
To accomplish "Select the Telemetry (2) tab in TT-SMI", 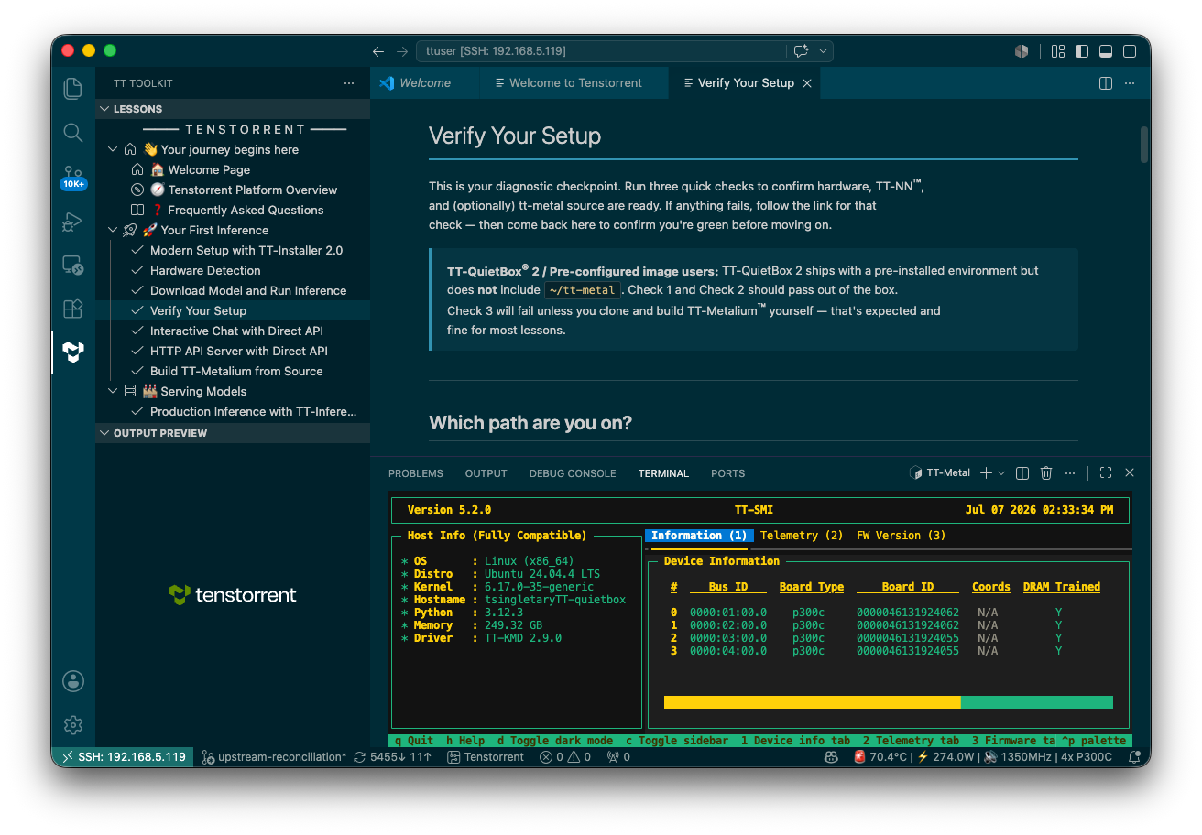I will [802, 536].
